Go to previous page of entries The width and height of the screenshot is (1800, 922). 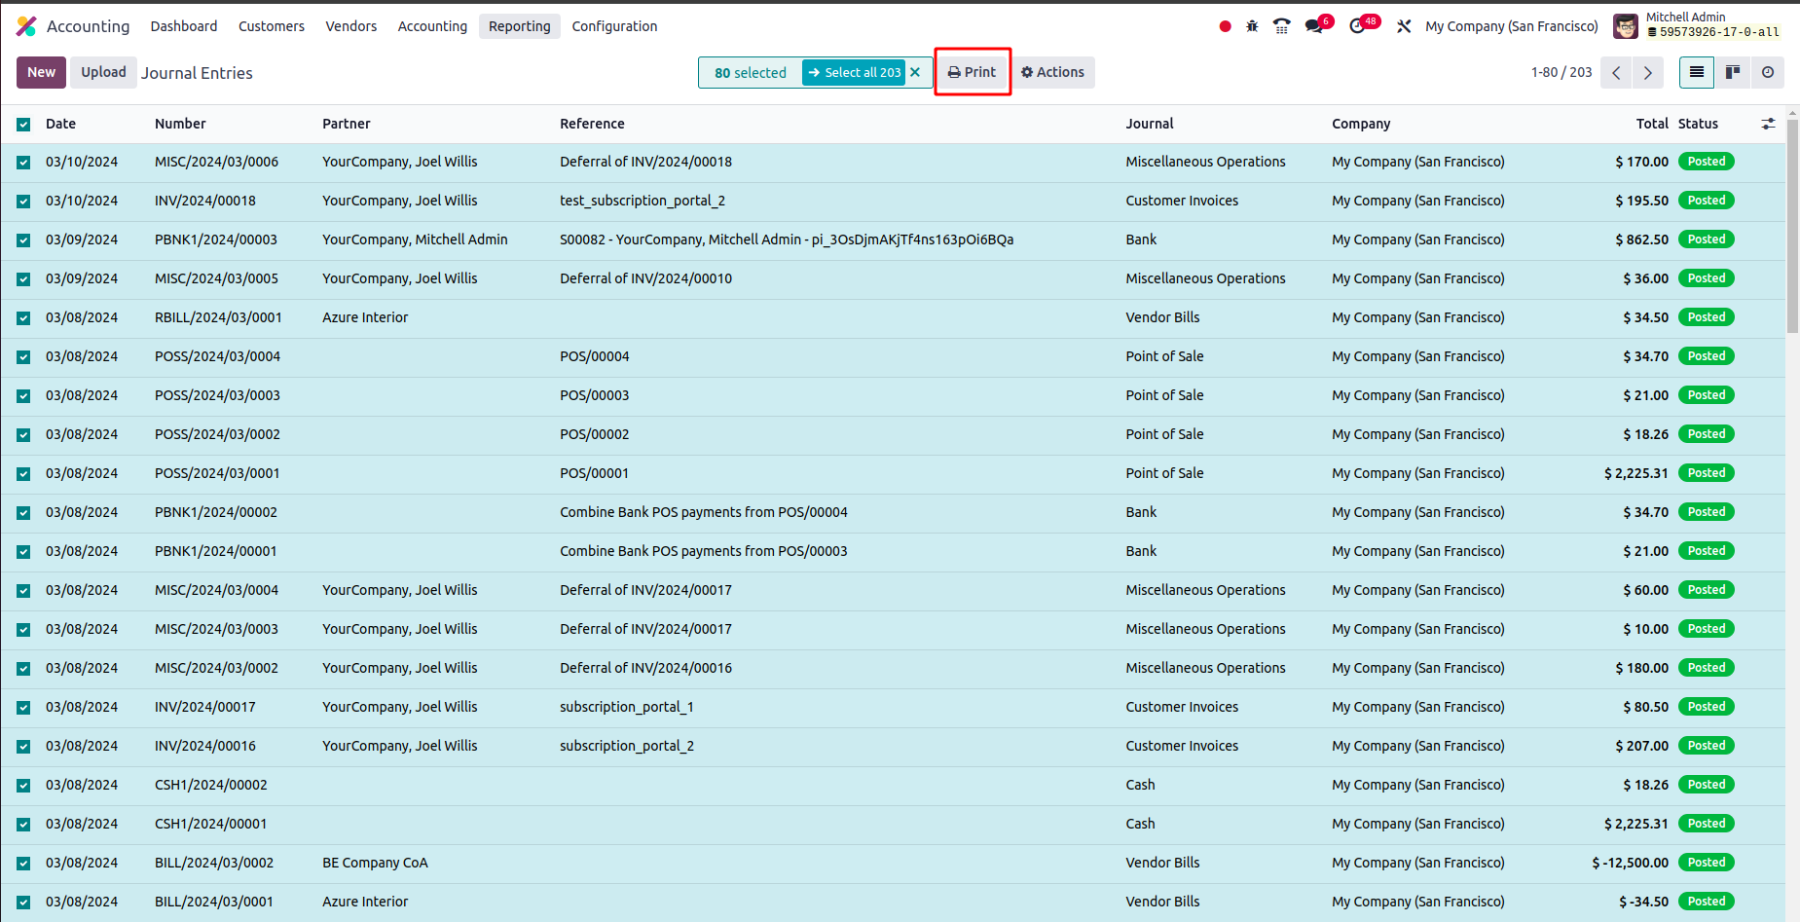pos(1616,73)
